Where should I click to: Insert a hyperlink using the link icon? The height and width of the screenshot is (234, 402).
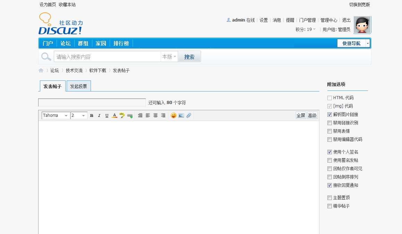pyautogui.click(x=130, y=115)
